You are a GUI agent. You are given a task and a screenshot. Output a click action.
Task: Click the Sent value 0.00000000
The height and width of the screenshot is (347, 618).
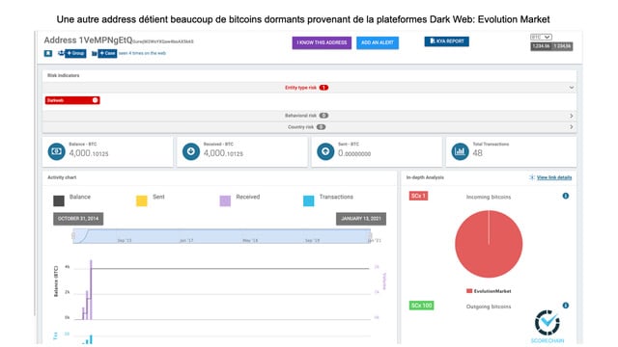tap(354, 153)
